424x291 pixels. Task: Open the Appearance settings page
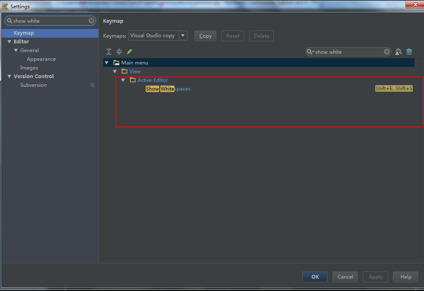tap(41, 59)
